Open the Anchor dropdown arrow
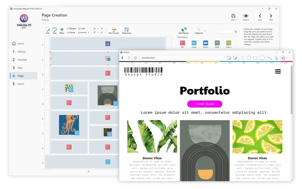The image size is (302, 189). pyautogui.click(x=89, y=33)
